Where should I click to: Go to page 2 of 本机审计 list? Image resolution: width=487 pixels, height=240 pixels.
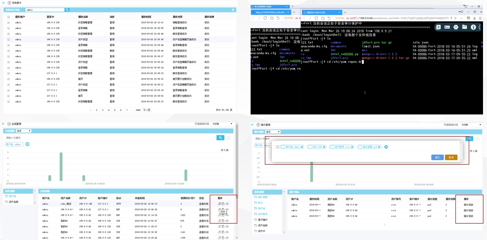click(97, 110)
